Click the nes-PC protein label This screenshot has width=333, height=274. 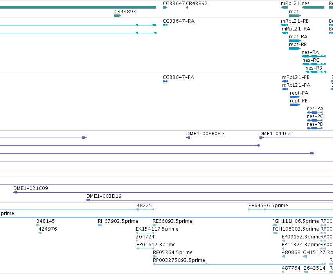click(x=315, y=116)
